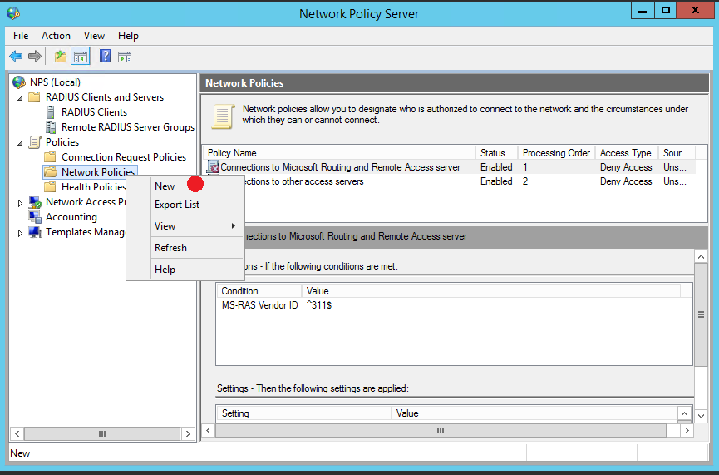Click the RADIUS Clients server icon
Viewport: 719px width, 475px height.
[x=51, y=112]
